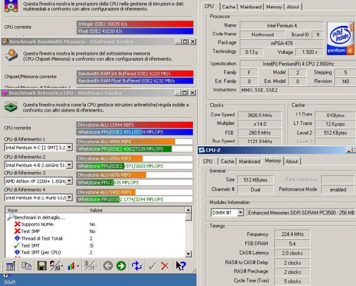Maximize the Benchmark Aritmetica CPU window
The height and width of the screenshot is (286, 356).
pos(185,93)
